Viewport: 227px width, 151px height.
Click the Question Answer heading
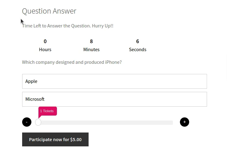coord(49,11)
